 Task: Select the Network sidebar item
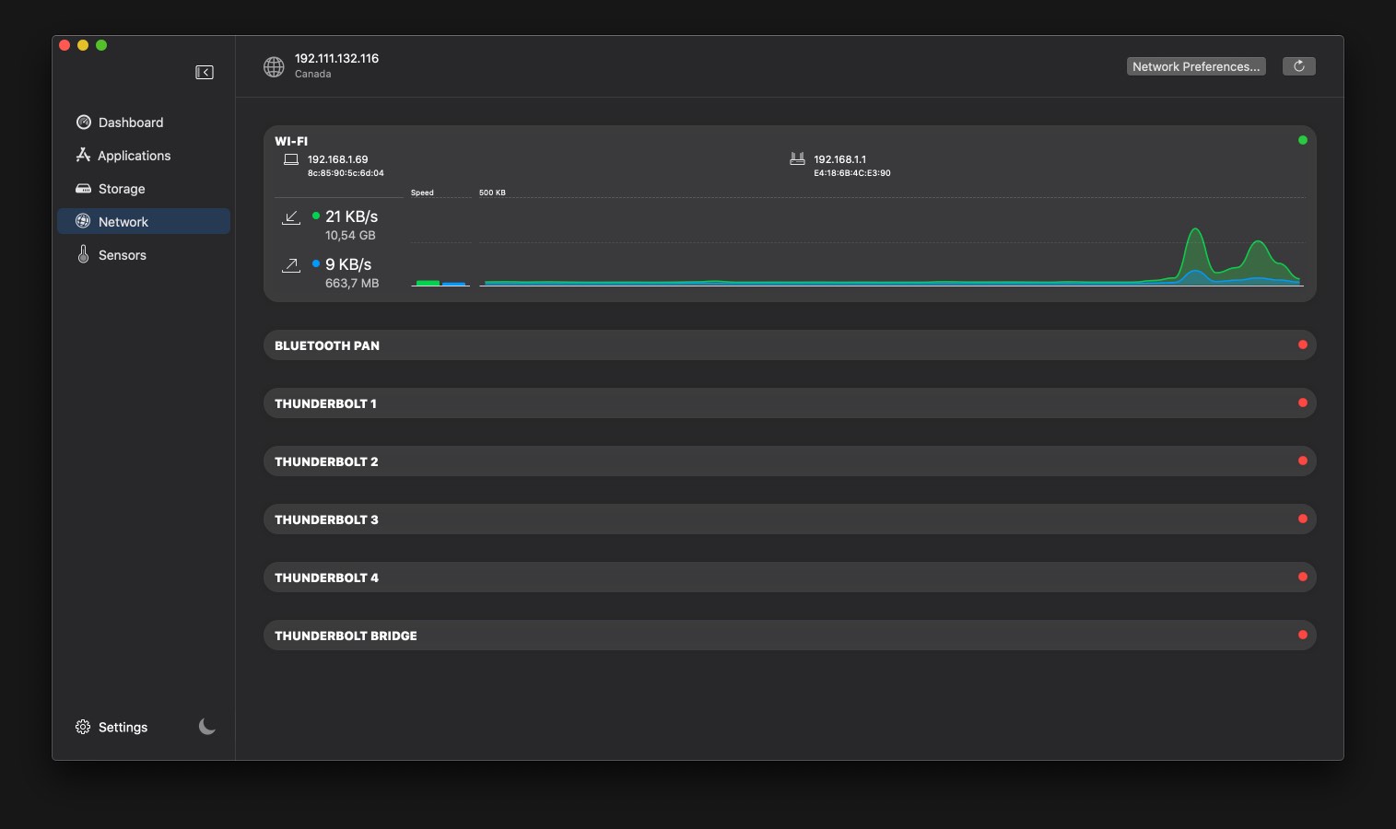pyautogui.click(x=144, y=222)
